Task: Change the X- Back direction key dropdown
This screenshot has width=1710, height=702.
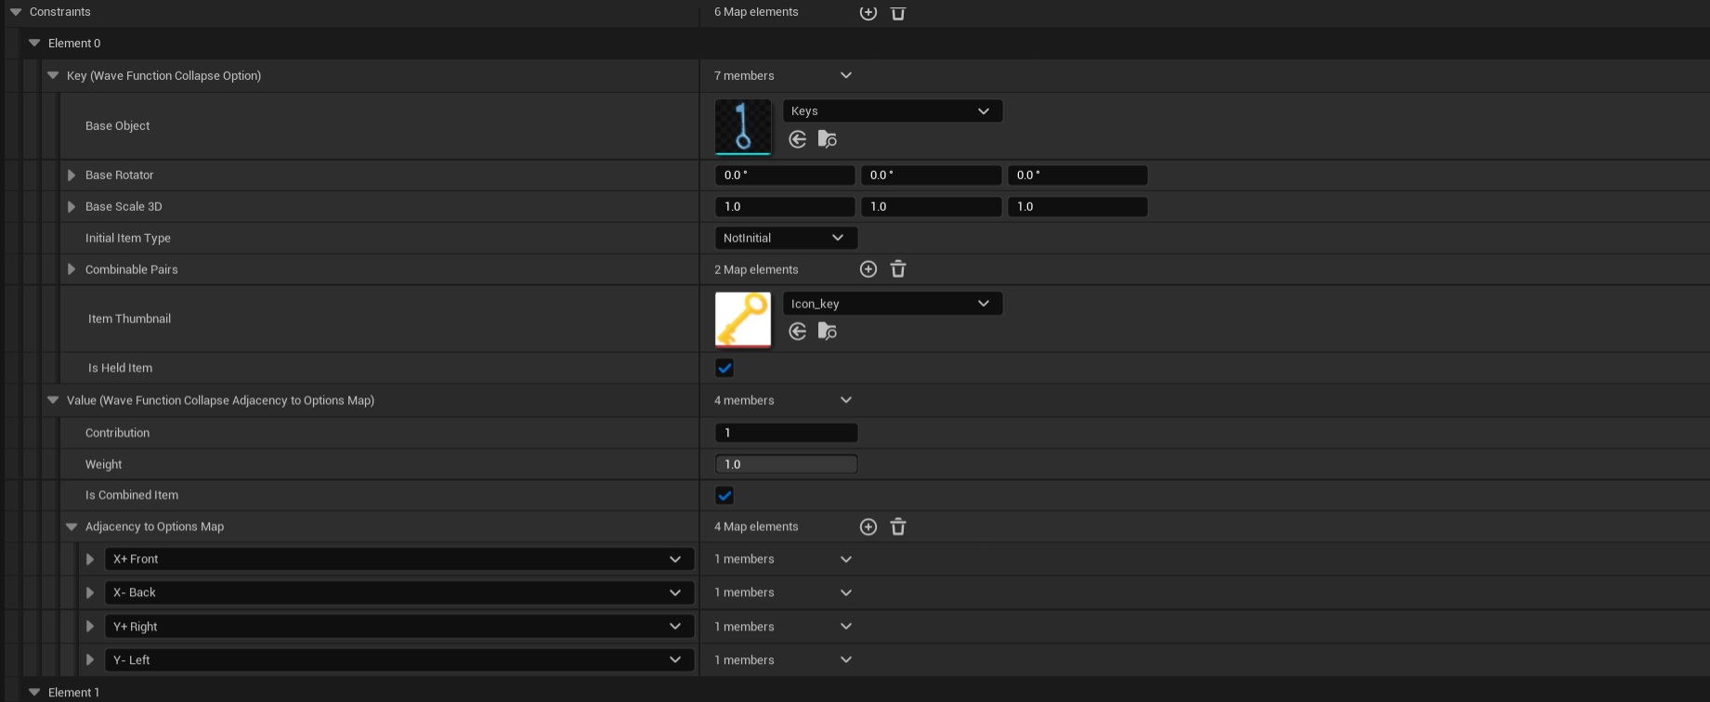Action: pyautogui.click(x=399, y=592)
